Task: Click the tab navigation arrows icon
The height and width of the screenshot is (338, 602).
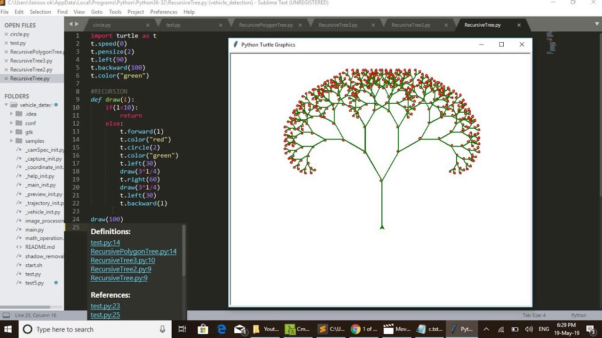Action: tap(74, 24)
